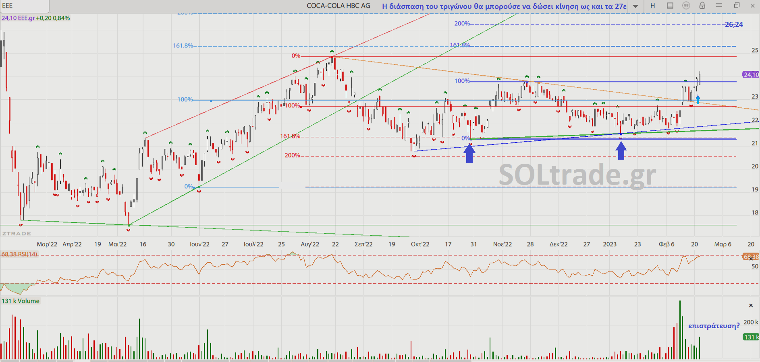Click the Ιουν'22 date axis label
This screenshot has height=362, width=760.
(200, 244)
